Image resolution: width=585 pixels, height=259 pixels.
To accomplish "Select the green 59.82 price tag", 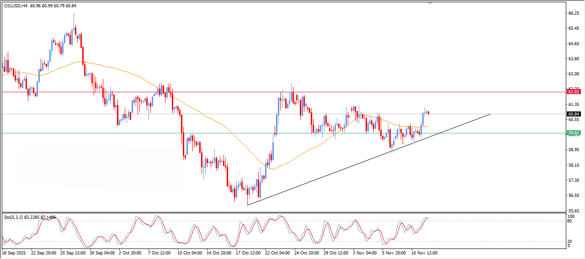I will tap(573, 133).
